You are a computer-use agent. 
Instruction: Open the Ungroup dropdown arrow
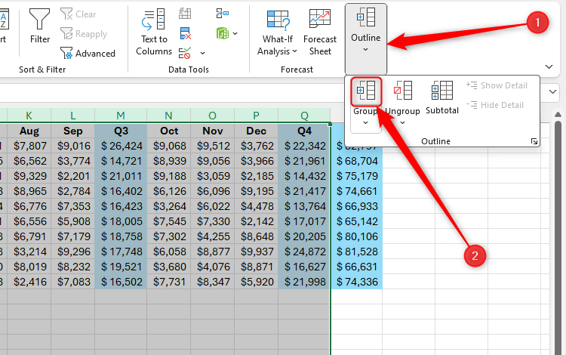pyautogui.click(x=402, y=122)
